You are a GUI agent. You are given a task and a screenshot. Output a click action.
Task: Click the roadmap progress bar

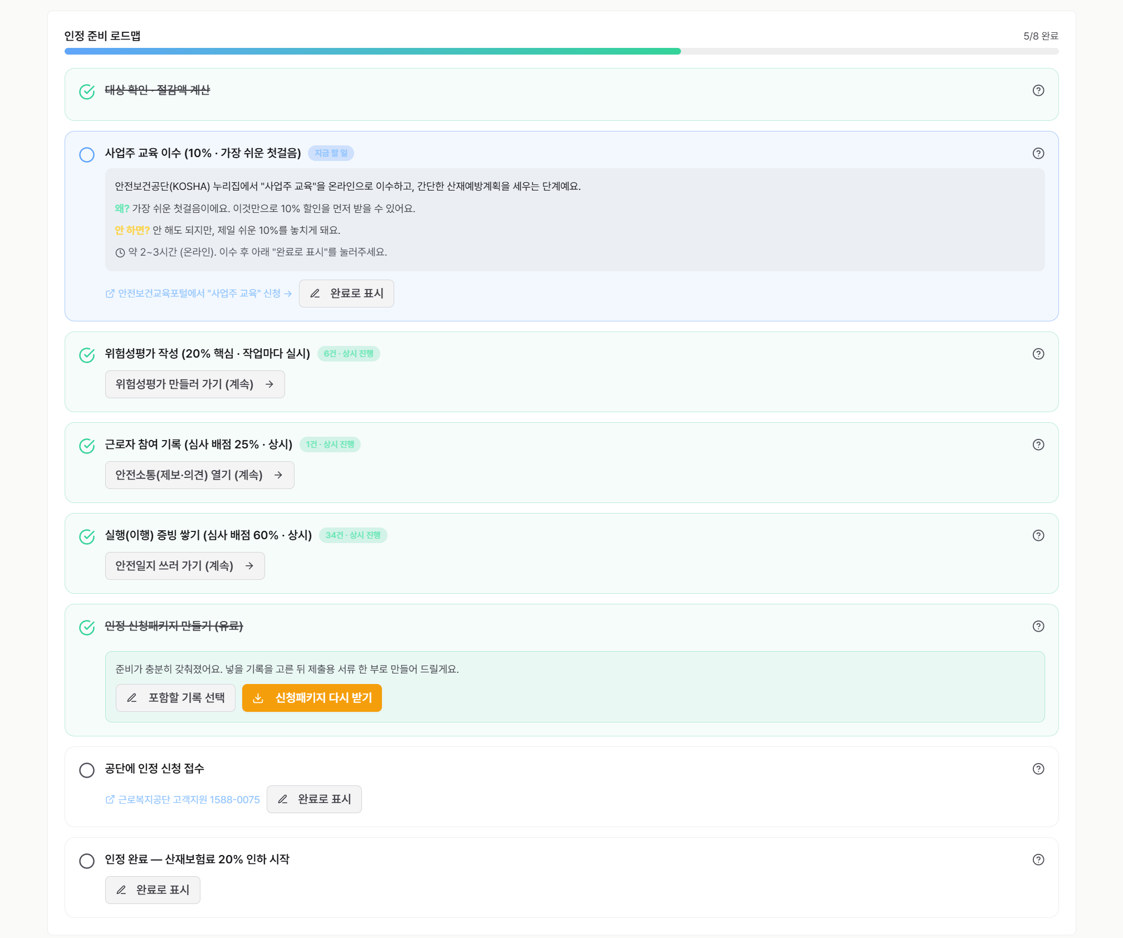(561, 51)
